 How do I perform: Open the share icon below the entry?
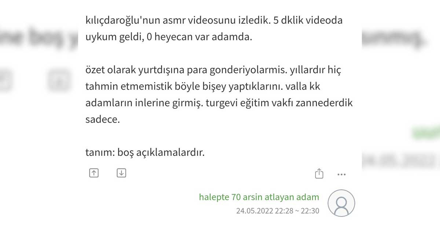tap(319, 174)
